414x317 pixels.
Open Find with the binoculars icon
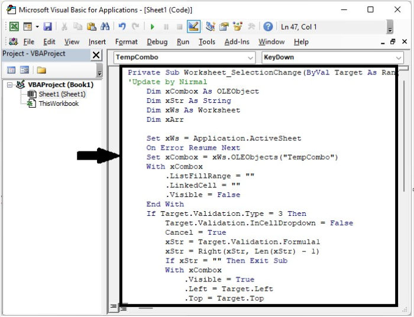(x=105, y=27)
